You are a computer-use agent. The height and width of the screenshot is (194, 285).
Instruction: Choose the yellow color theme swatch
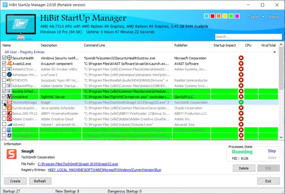click(x=225, y=16)
